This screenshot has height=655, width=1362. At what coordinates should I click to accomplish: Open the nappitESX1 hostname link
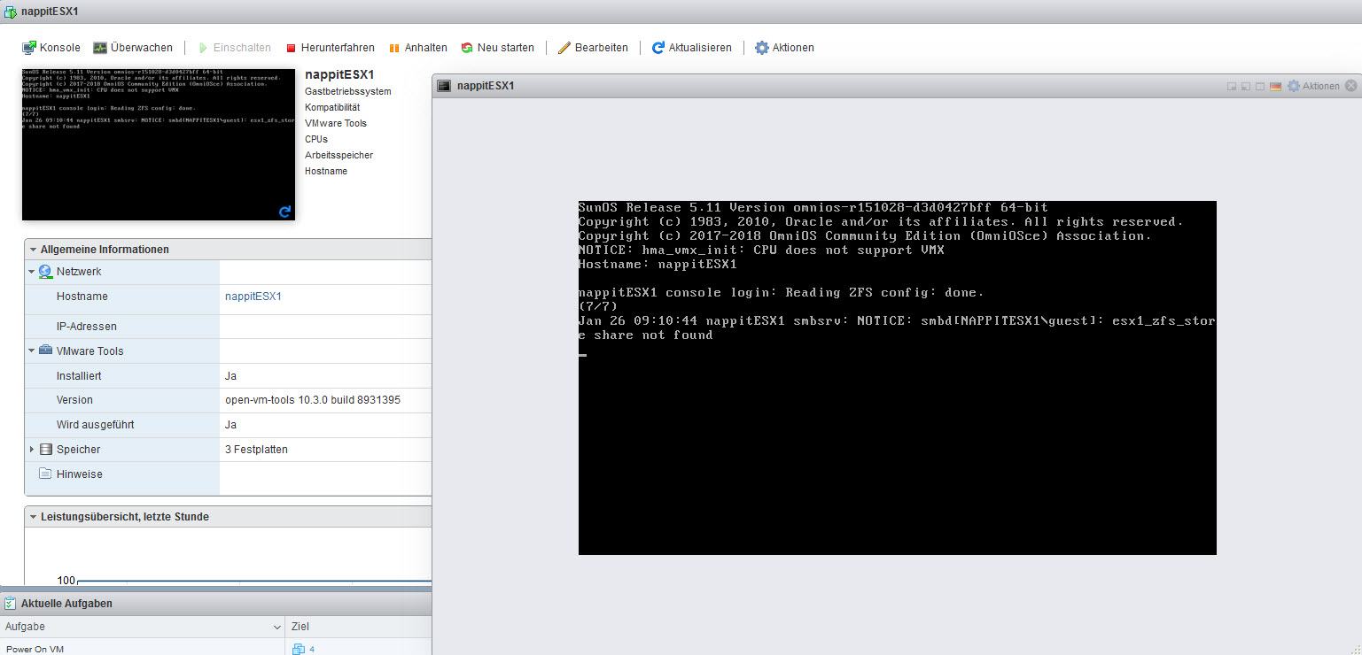tap(253, 297)
